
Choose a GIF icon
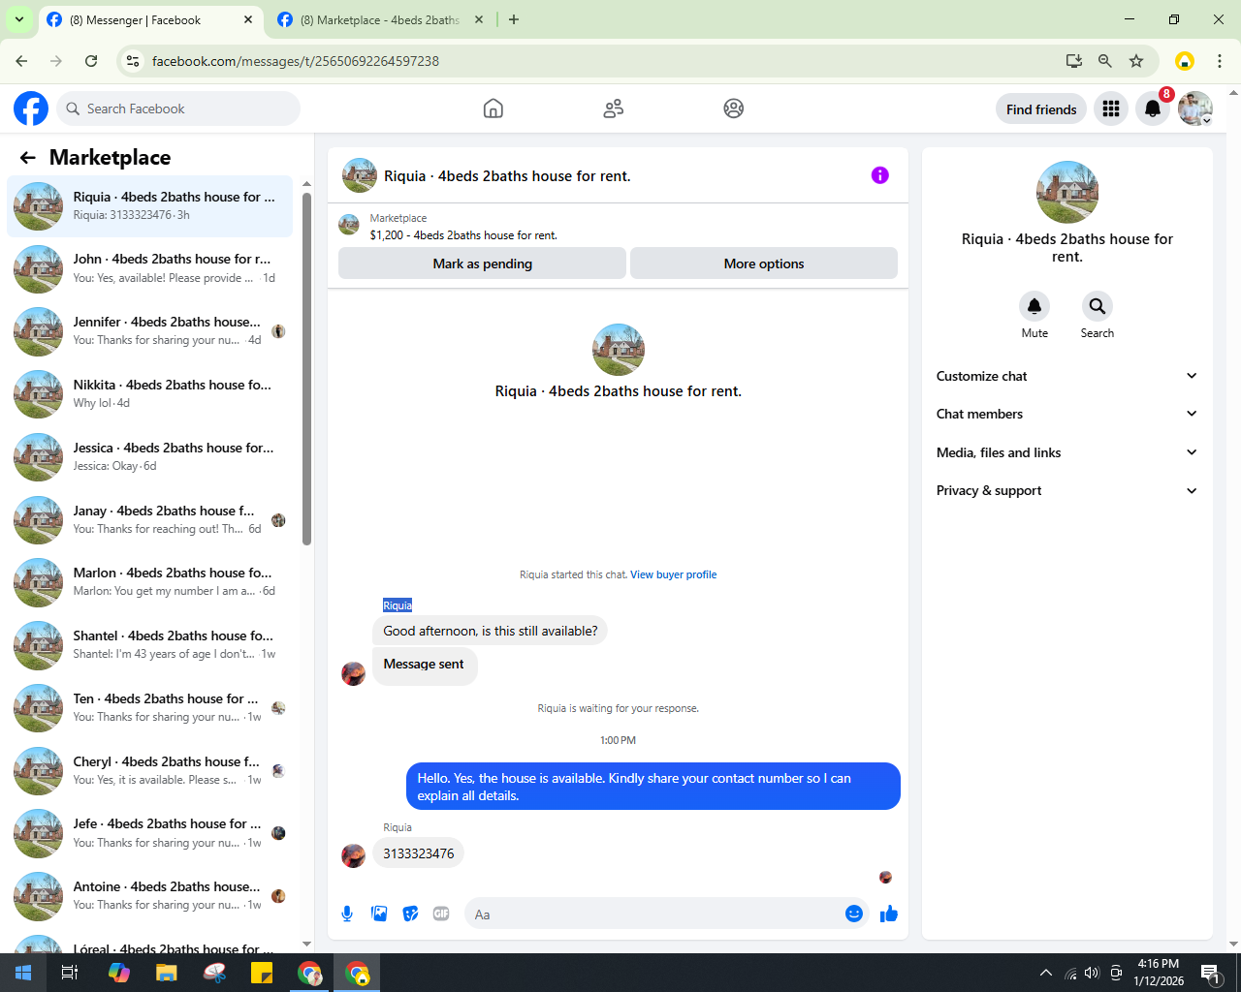tap(441, 914)
